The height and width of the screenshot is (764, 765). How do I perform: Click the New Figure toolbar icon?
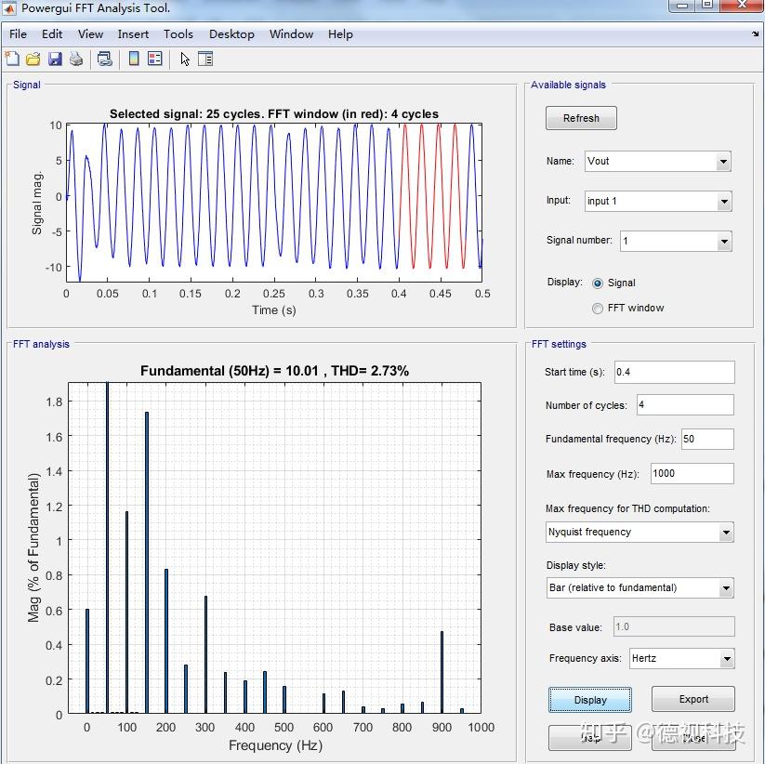pos(12,59)
